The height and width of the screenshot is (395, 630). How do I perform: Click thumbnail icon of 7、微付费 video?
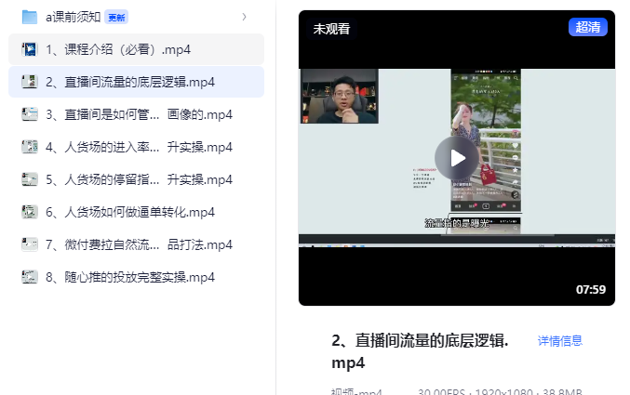tap(30, 244)
